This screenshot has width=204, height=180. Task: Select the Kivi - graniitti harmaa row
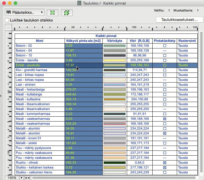(106, 70)
